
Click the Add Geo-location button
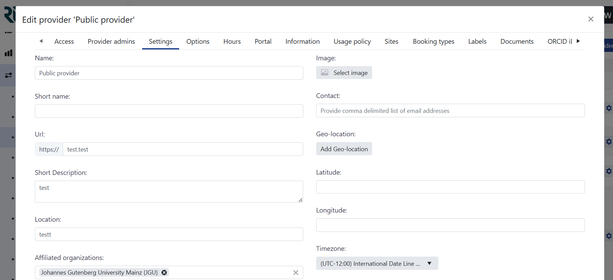[x=344, y=149]
